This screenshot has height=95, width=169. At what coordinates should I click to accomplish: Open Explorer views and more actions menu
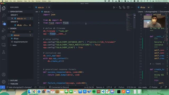click(x=30, y=7)
